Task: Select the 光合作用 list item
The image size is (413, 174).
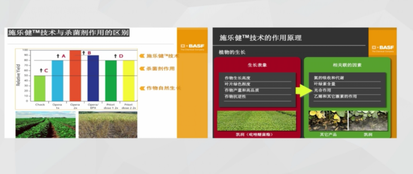Action: pos(323,90)
